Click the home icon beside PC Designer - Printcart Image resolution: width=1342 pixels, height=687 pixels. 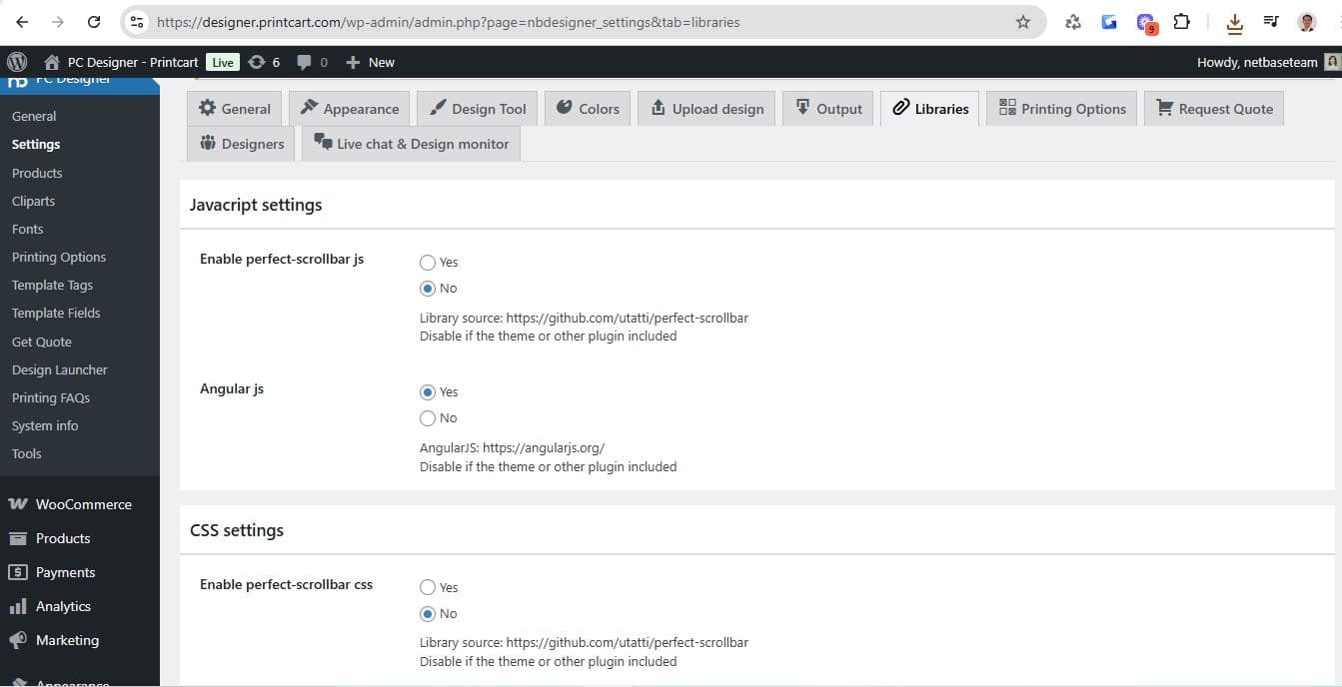[52, 62]
